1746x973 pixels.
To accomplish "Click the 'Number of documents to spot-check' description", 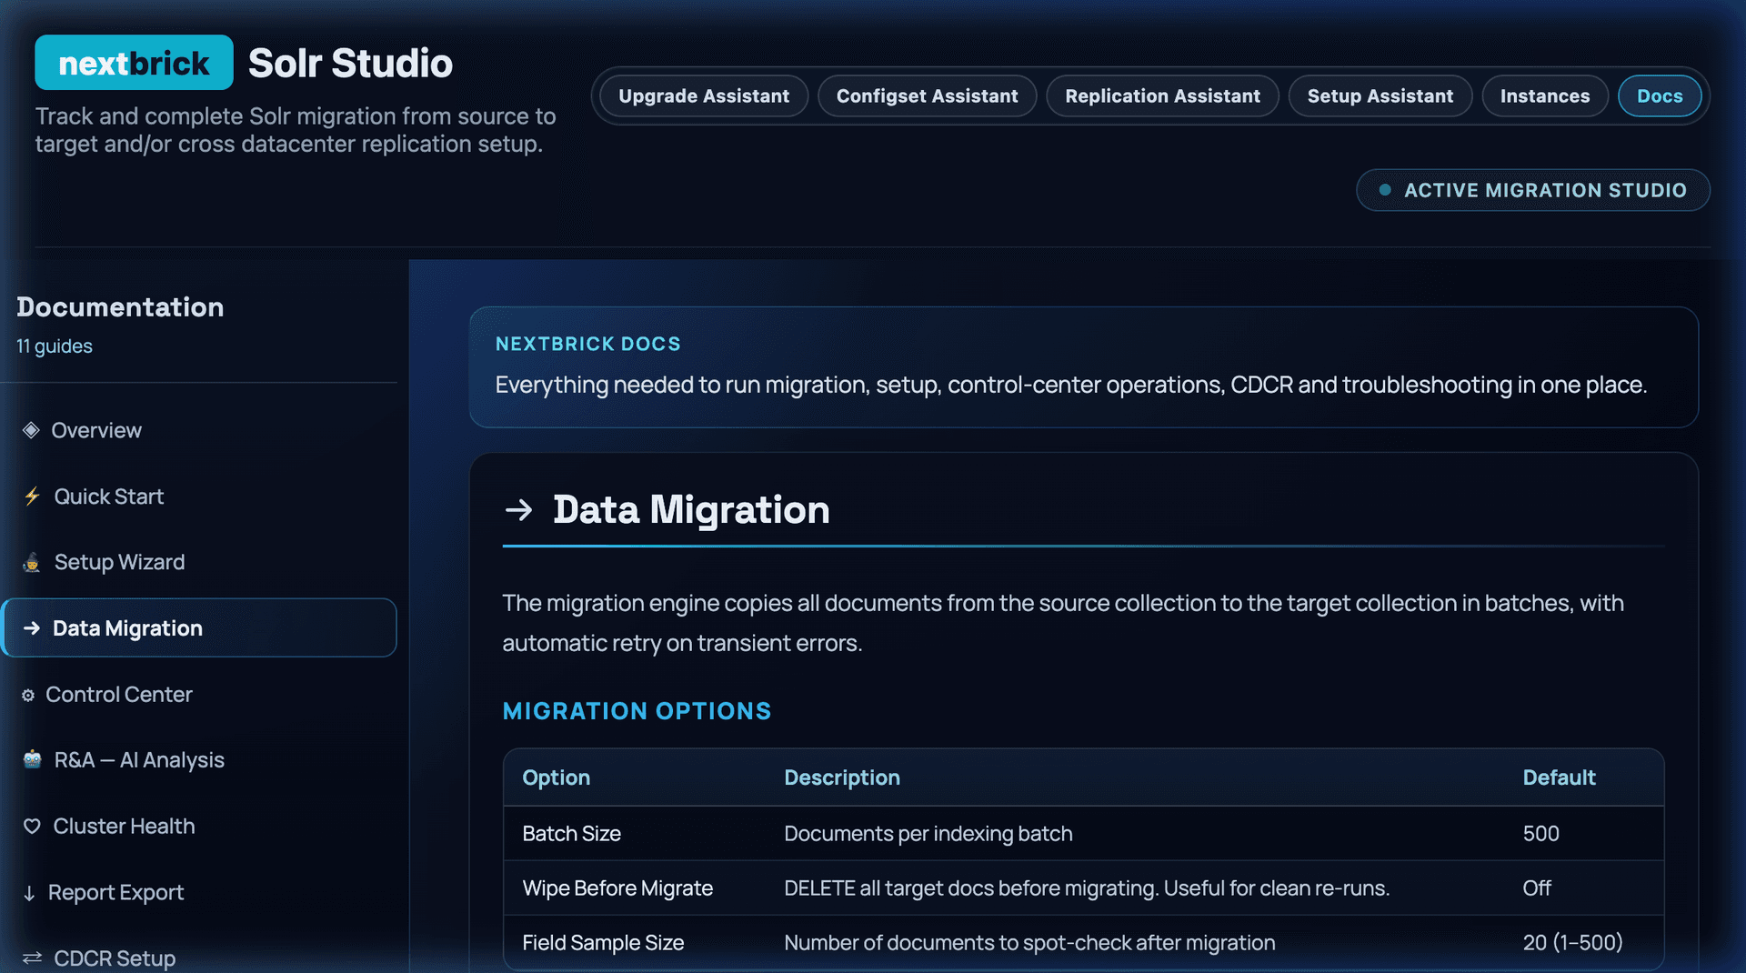I will (x=1029, y=943).
